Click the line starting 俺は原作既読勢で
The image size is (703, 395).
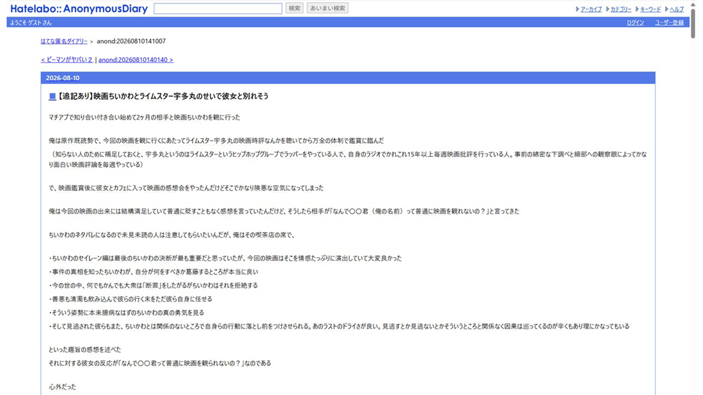216,141
